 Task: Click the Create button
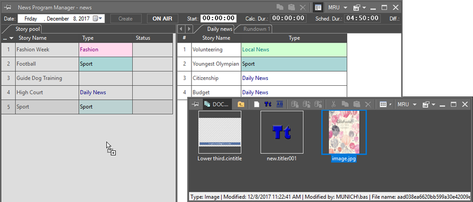[x=125, y=19]
